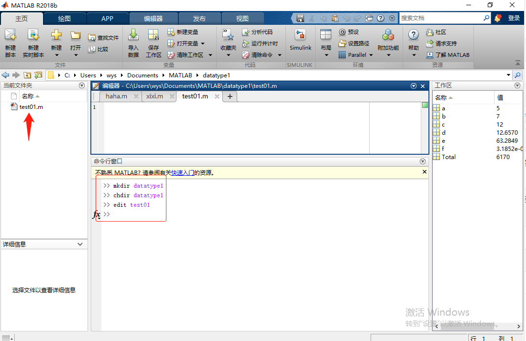Click Save Workspace (保存工作区) icon
The image size is (526, 341).
click(x=153, y=35)
